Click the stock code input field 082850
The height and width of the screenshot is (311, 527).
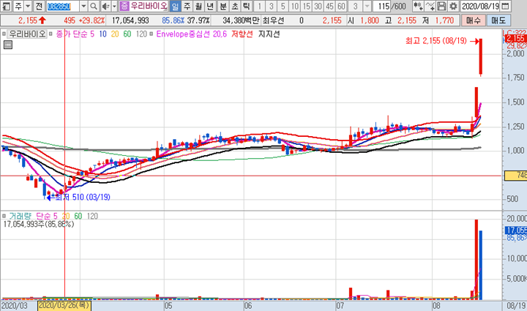click(x=63, y=6)
